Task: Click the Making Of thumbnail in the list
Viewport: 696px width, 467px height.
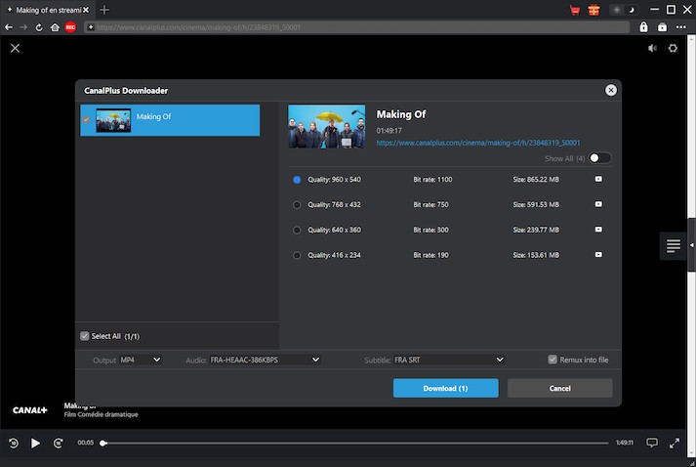Action: pyautogui.click(x=113, y=120)
